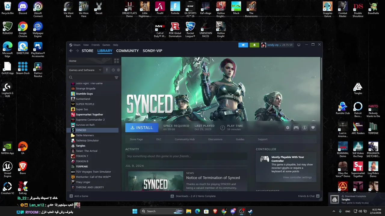This screenshot has height=216, width=385.
Task: Install SYNCED with blue INSTALL button
Action: click(141, 127)
